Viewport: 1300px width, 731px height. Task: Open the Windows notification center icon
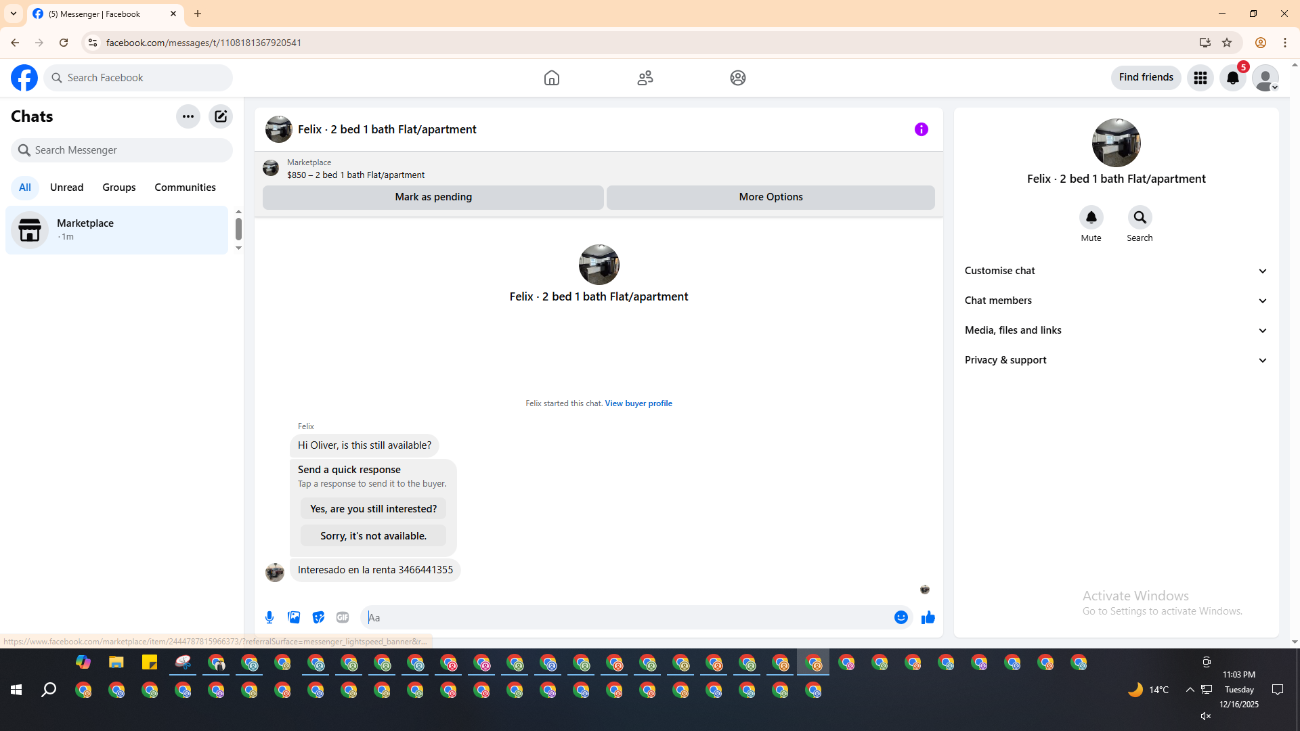click(1278, 690)
